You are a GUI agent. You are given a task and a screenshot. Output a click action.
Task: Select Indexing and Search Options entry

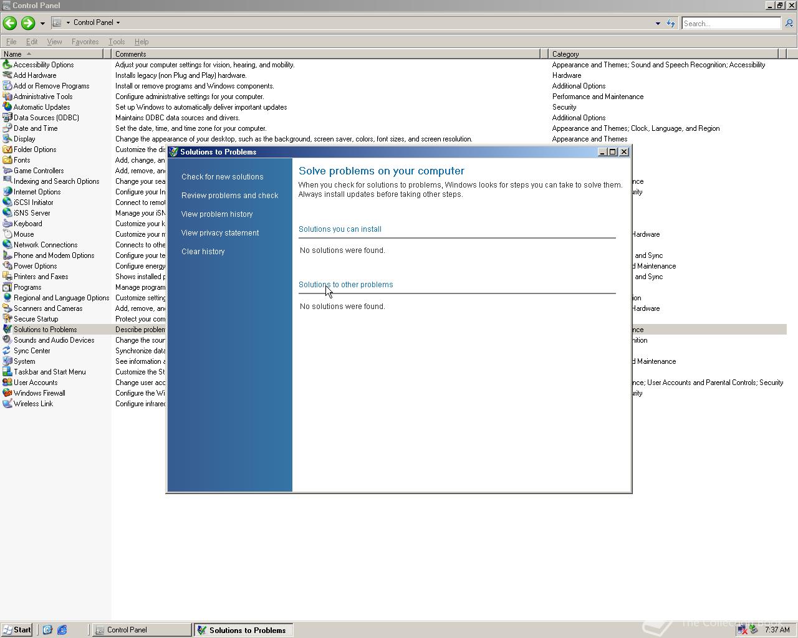coord(56,181)
